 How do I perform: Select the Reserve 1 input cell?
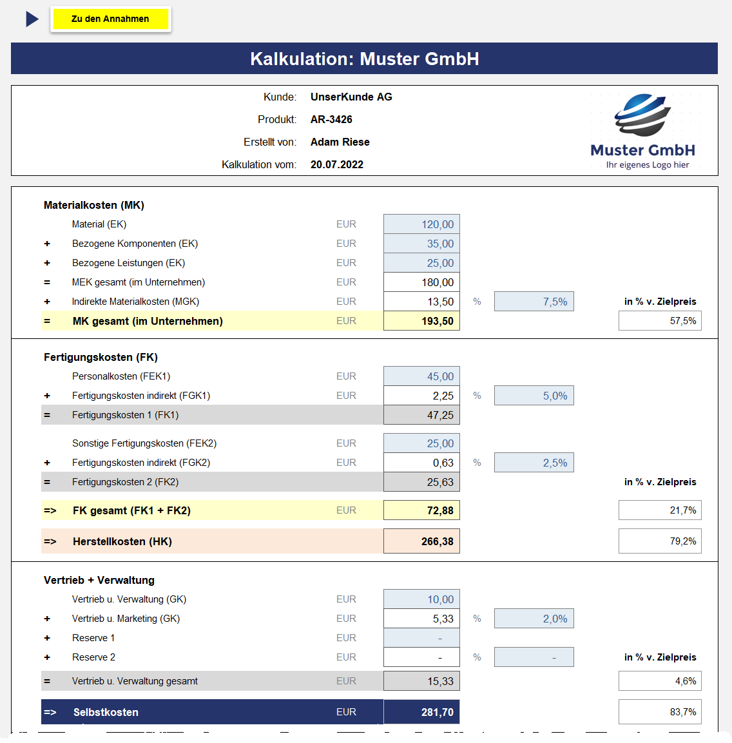[421, 638]
